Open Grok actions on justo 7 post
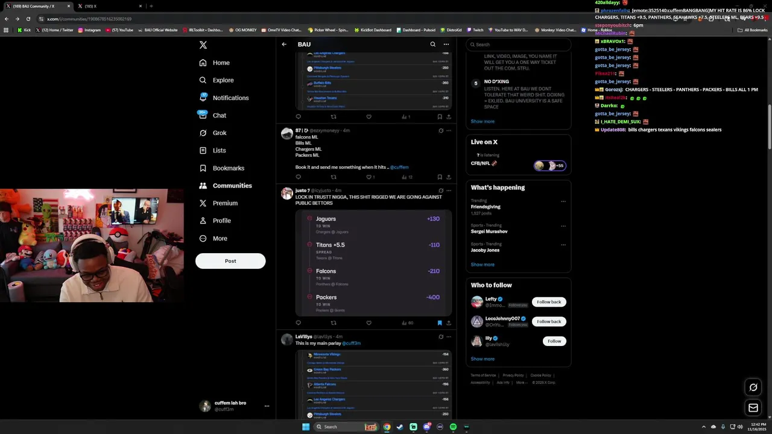The width and height of the screenshot is (772, 434). point(441,190)
